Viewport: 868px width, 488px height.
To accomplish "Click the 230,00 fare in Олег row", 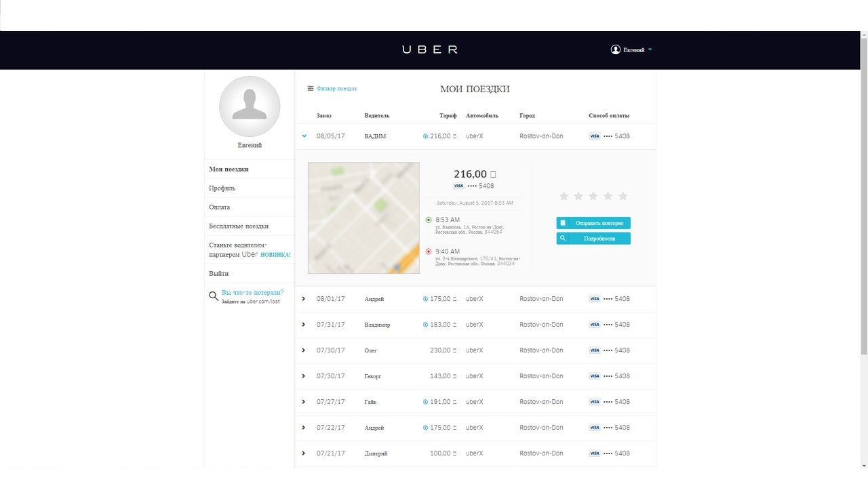I will click(443, 350).
